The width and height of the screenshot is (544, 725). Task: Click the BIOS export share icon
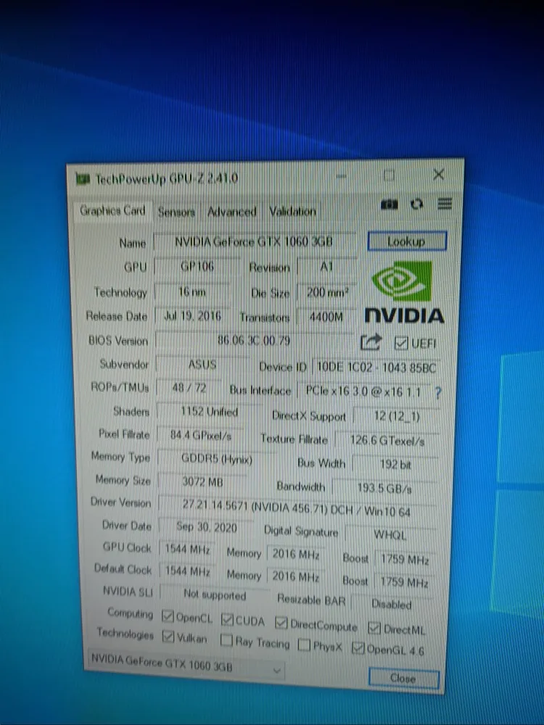click(x=371, y=342)
